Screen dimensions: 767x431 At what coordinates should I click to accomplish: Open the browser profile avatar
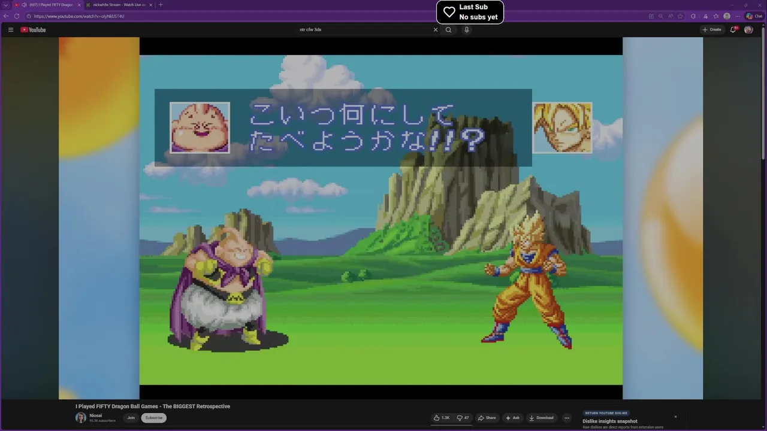pos(727,16)
